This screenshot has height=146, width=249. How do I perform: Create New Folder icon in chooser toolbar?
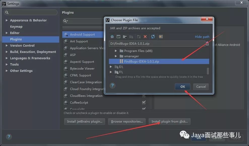click(139, 37)
